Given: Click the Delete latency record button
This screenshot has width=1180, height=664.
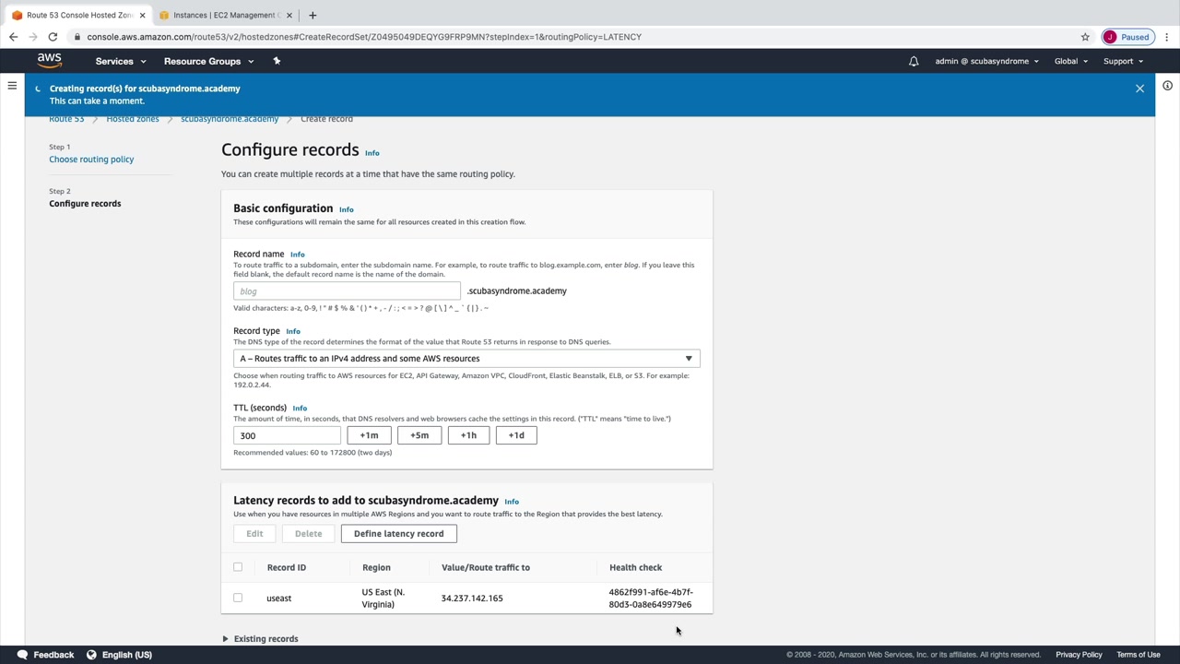Looking at the screenshot, I should [308, 533].
